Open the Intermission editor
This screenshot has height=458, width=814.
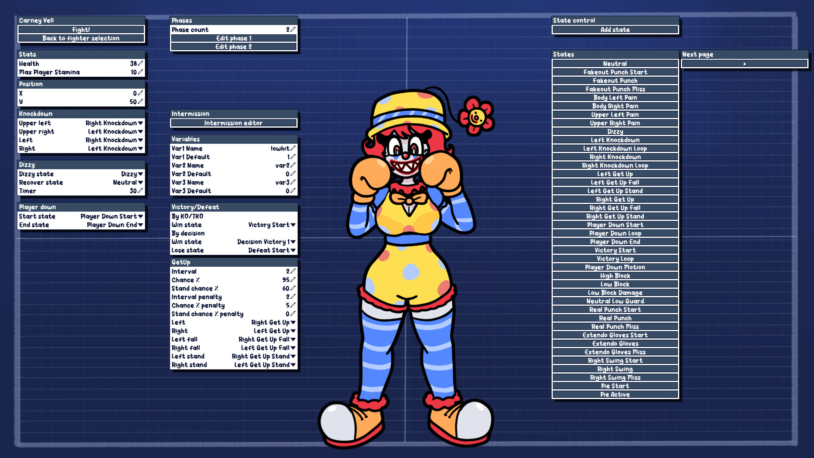click(233, 123)
